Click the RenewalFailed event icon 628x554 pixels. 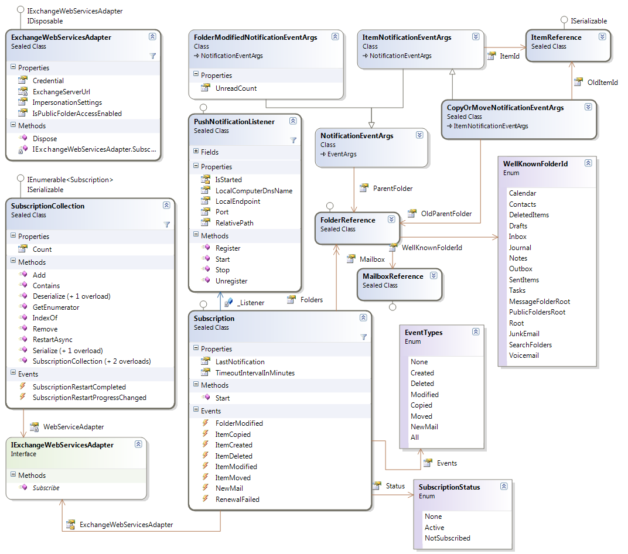[x=206, y=499]
